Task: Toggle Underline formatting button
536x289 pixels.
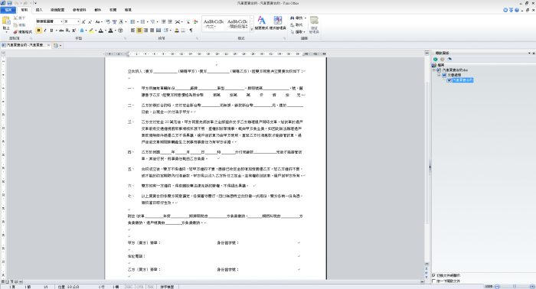Action: click(51, 31)
